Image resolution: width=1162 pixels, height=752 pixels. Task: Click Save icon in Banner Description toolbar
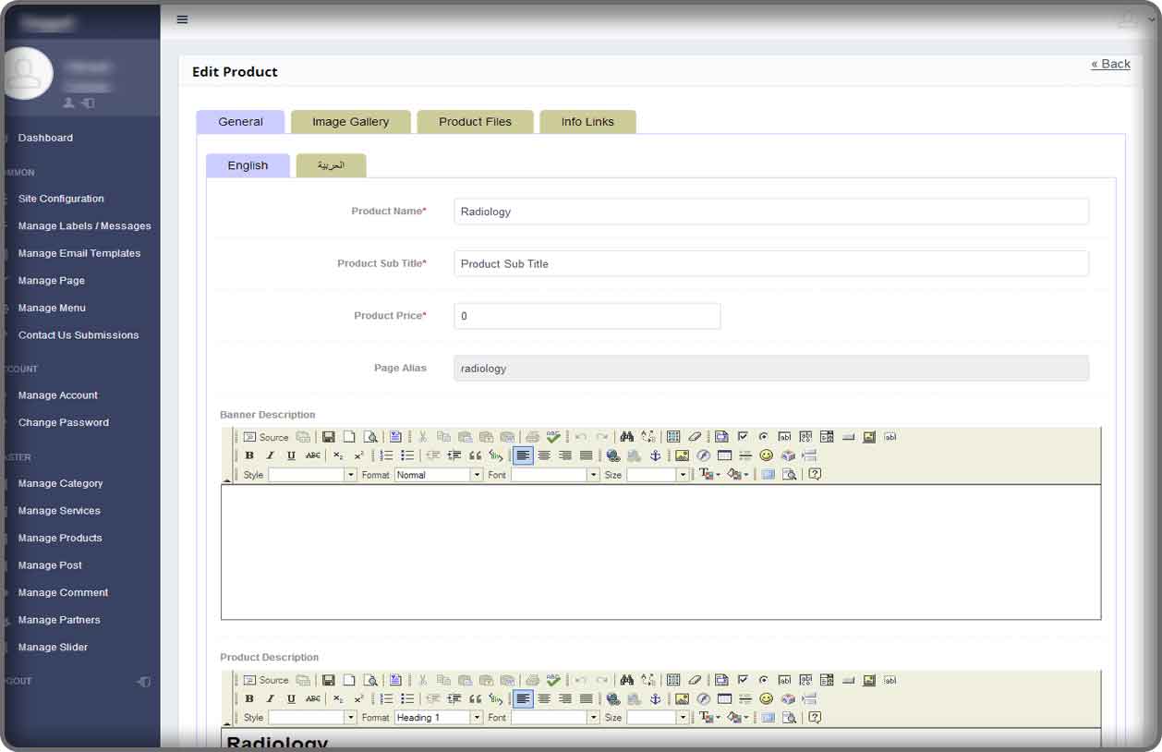(x=328, y=437)
